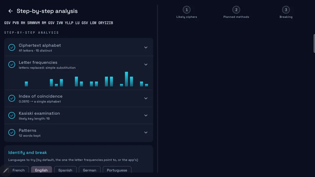Collapse the Letter frequencies section
Screen dimensions: 315x177
[x=146, y=65]
